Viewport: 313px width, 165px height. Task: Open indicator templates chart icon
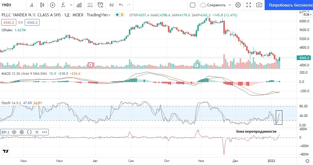pos(90,5)
